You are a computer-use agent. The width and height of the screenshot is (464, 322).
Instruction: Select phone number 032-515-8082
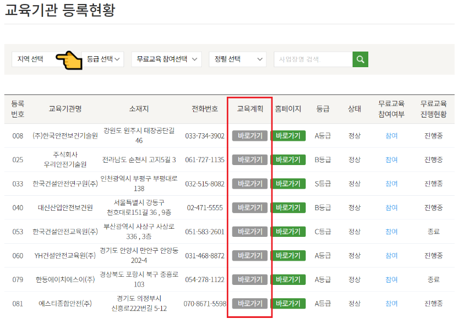coord(205,184)
